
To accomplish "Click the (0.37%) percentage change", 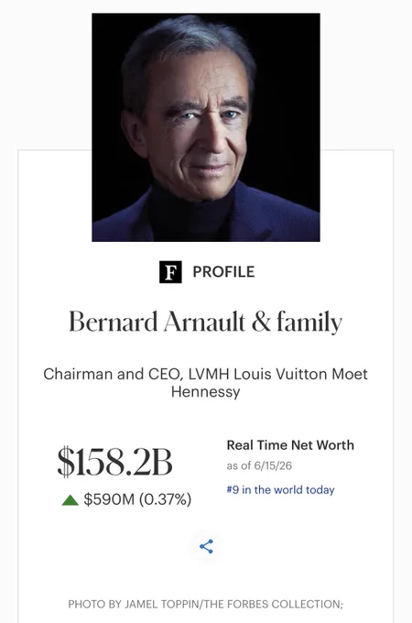I will pyautogui.click(x=165, y=499).
